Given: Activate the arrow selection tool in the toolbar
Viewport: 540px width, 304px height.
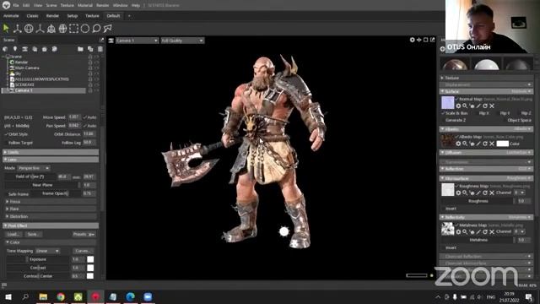Looking at the screenshot, I should 6,29.
